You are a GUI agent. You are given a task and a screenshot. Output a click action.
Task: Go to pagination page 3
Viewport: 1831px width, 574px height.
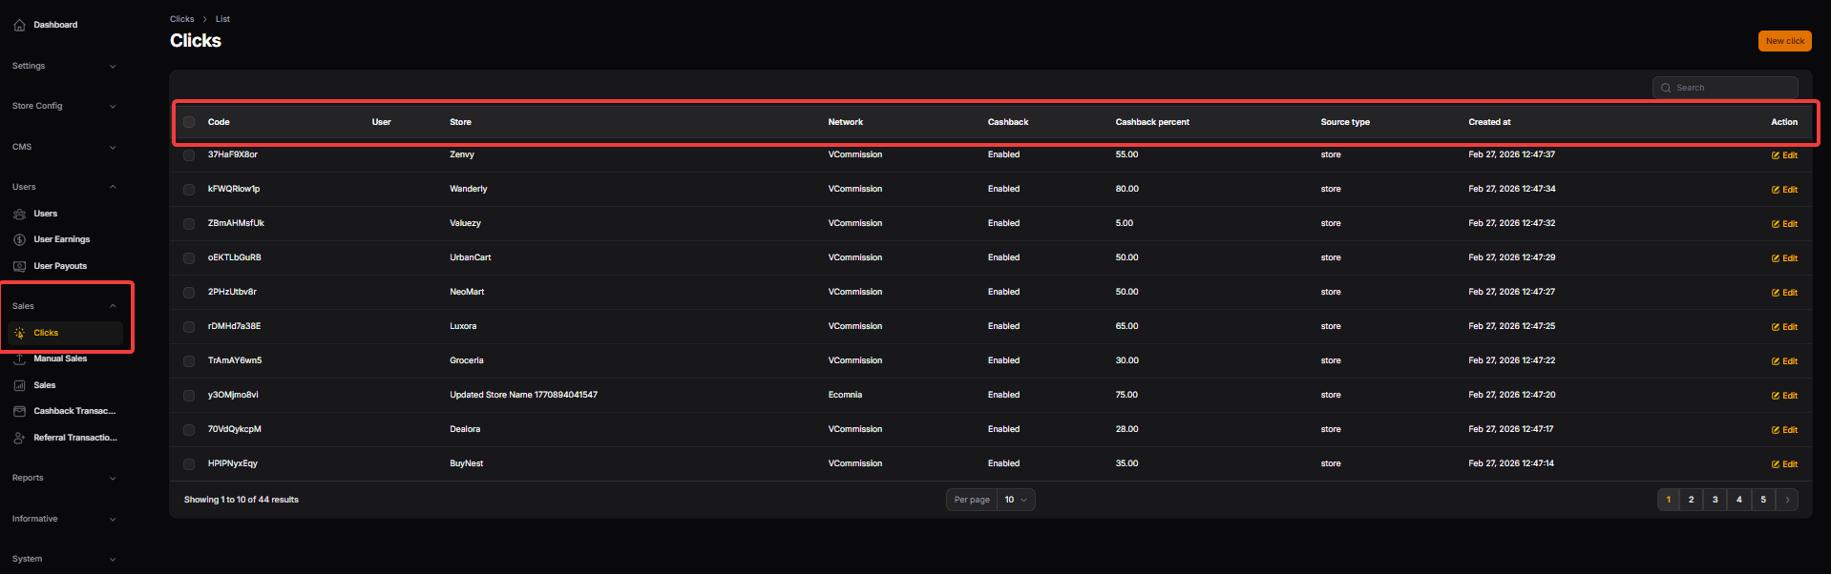pyautogui.click(x=1715, y=500)
